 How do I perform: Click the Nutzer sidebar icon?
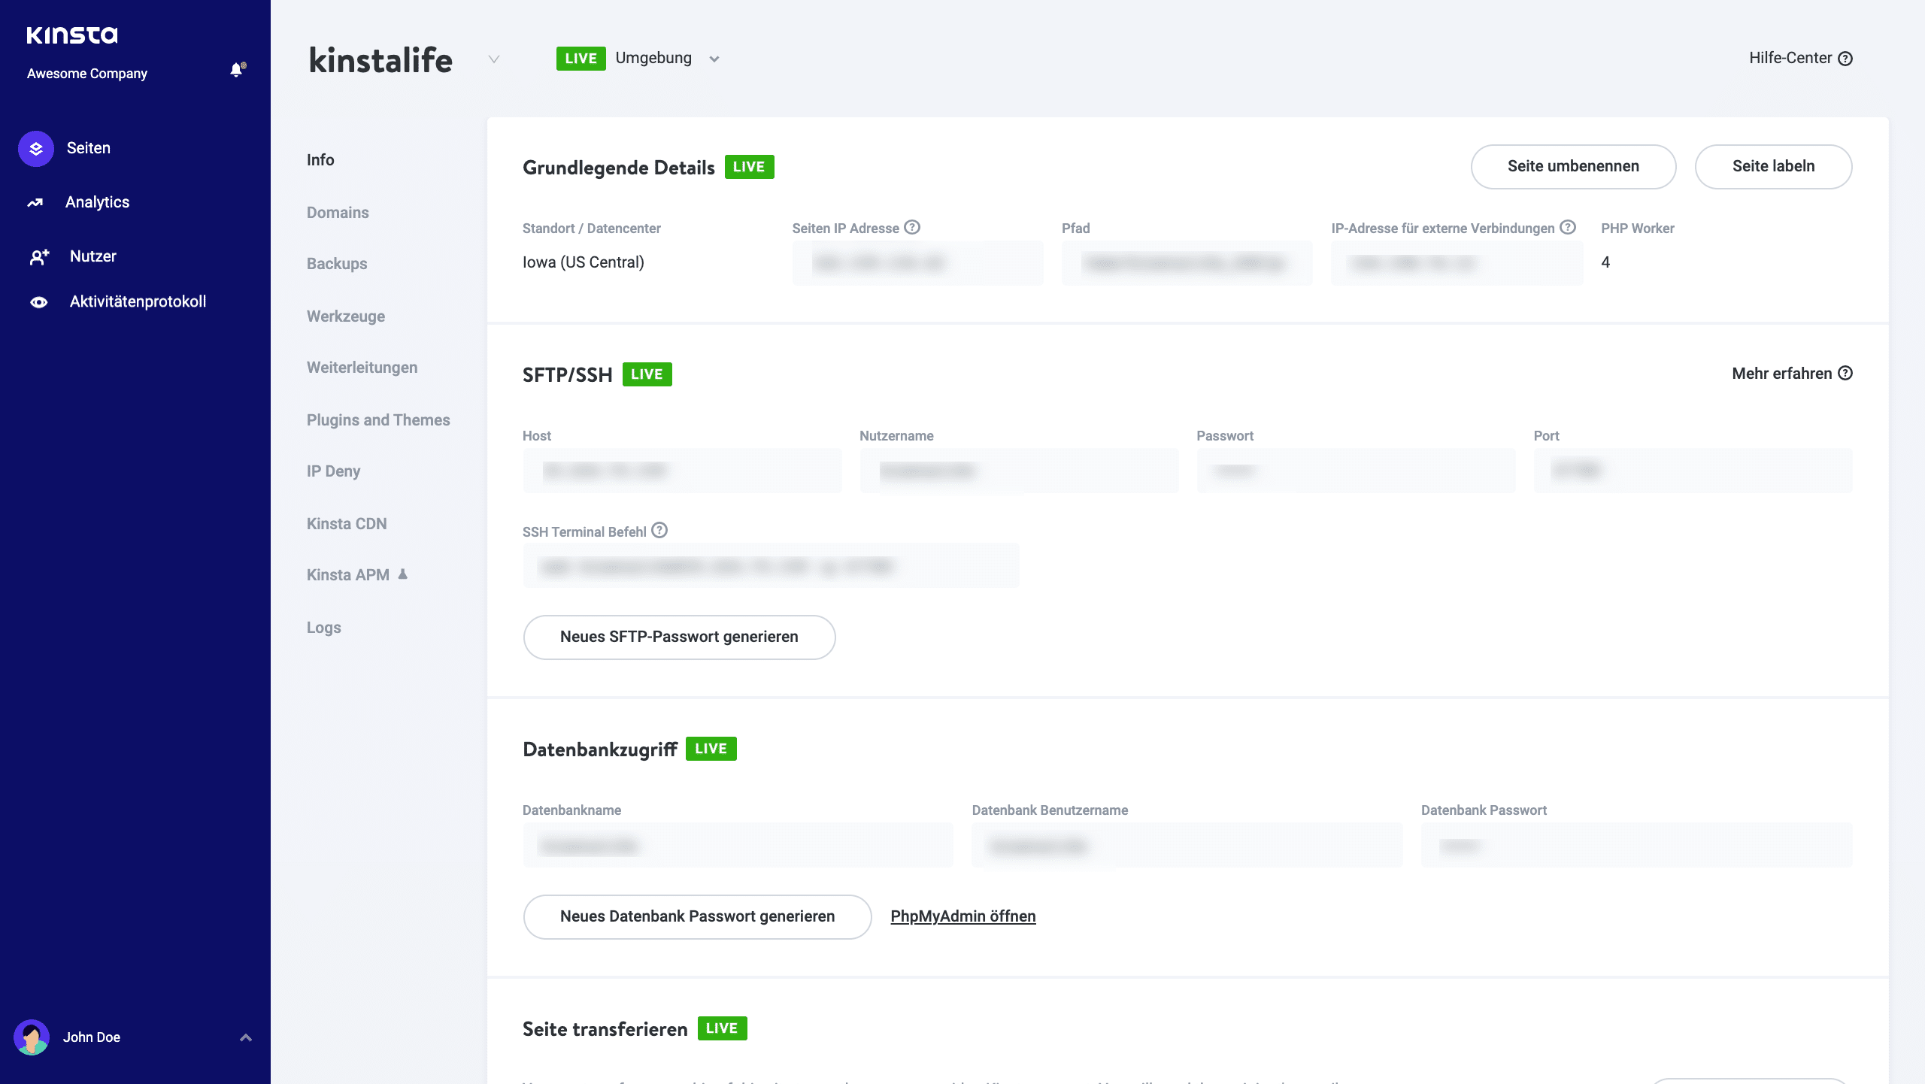40,255
